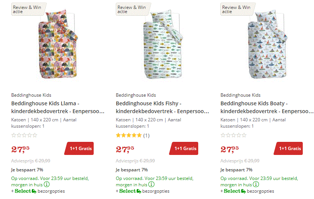Click the Select truck icon for Llama
Viewport: 314px width, 199px height.
(34, 191)
